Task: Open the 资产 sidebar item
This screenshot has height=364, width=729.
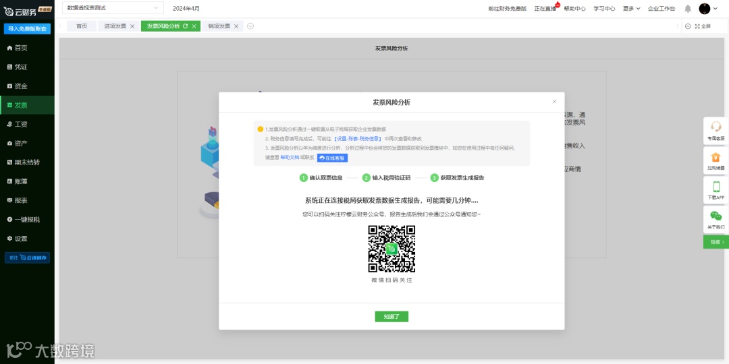Action: 27,143
